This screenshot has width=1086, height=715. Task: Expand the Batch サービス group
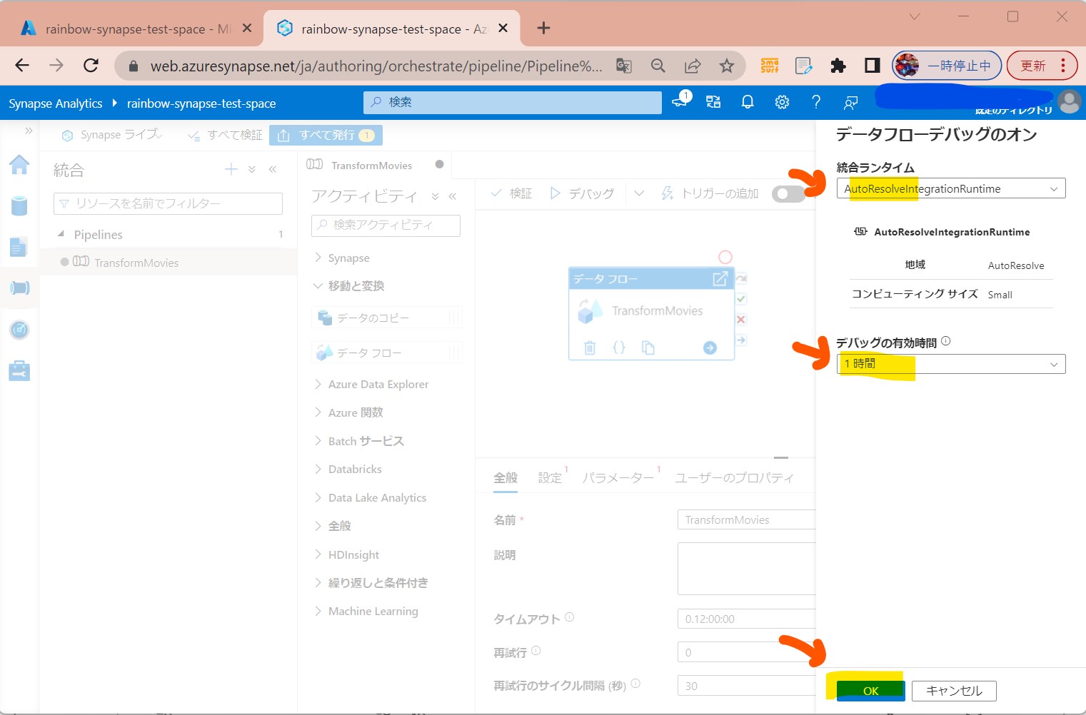(358, 442)
